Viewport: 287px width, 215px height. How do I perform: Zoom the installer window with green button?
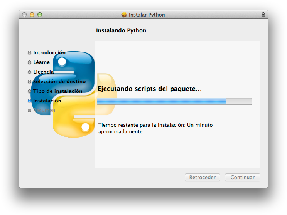click(x=40, y=15)
